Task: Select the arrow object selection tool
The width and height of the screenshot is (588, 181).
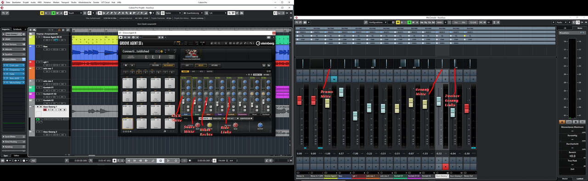Action: pos(100,13)
